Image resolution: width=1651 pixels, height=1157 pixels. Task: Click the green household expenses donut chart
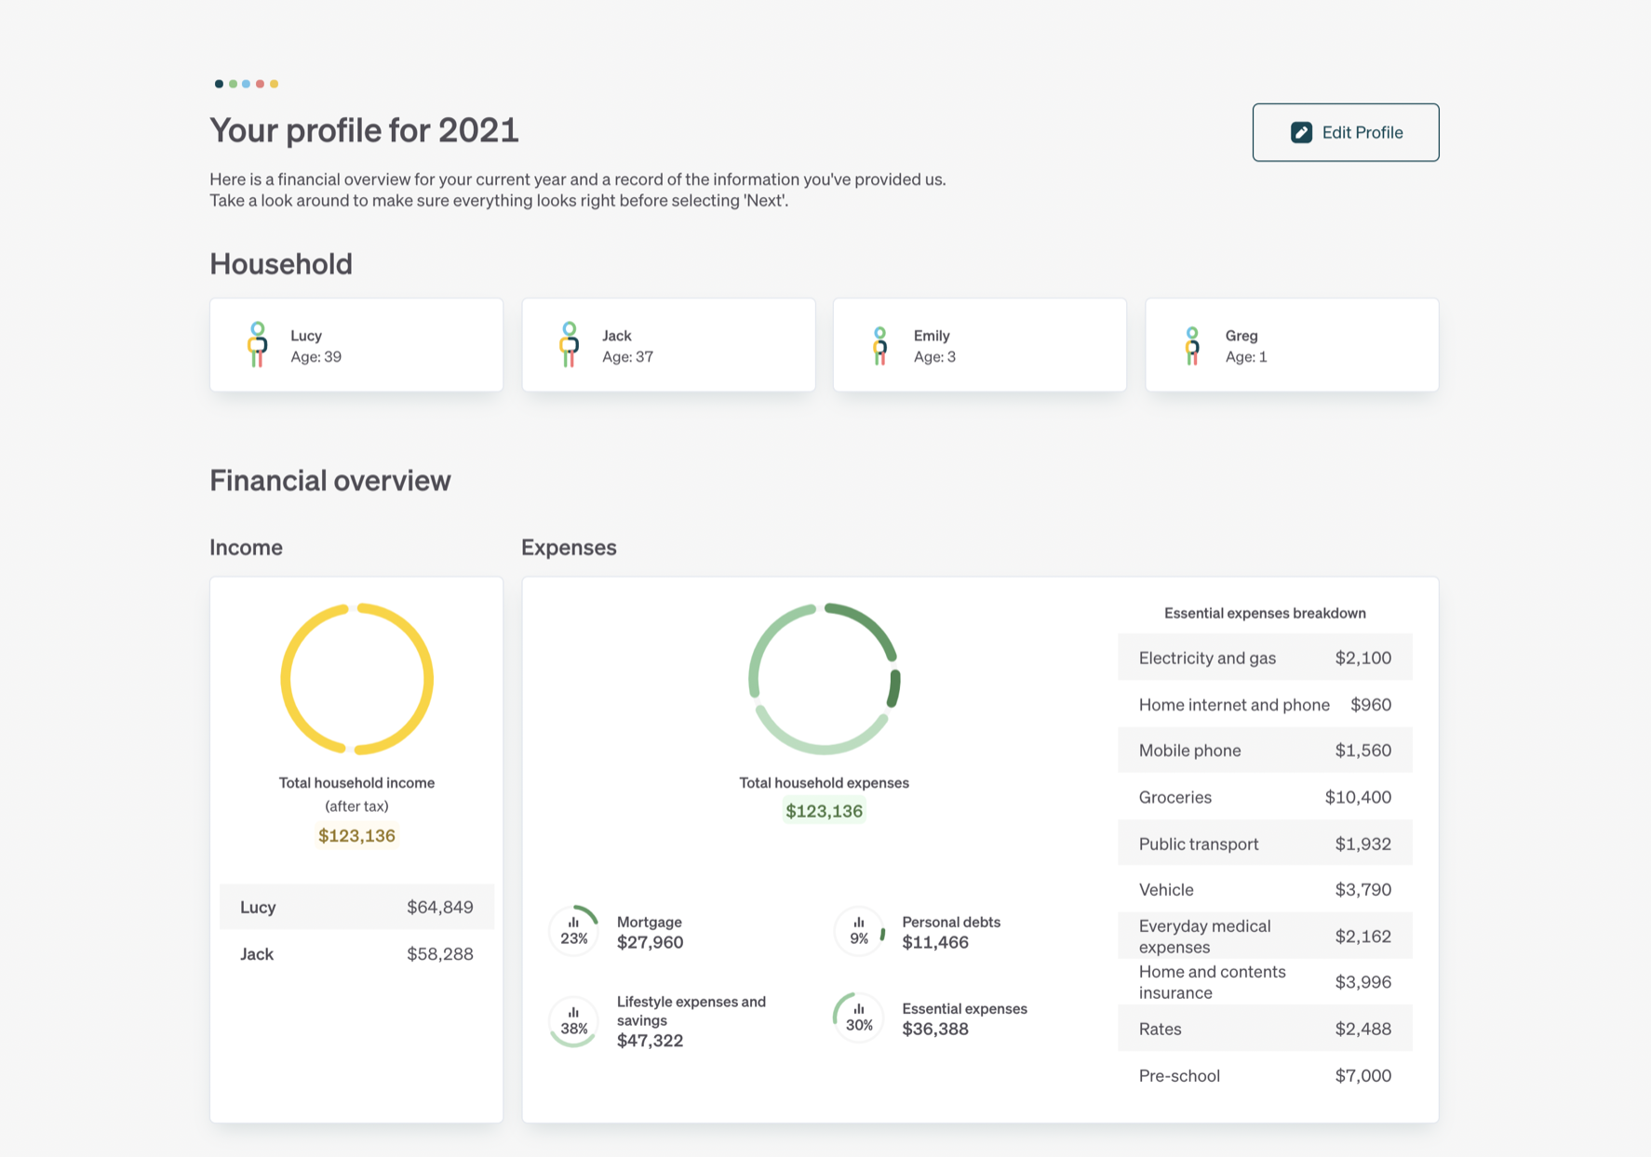[x=824, y=679]
